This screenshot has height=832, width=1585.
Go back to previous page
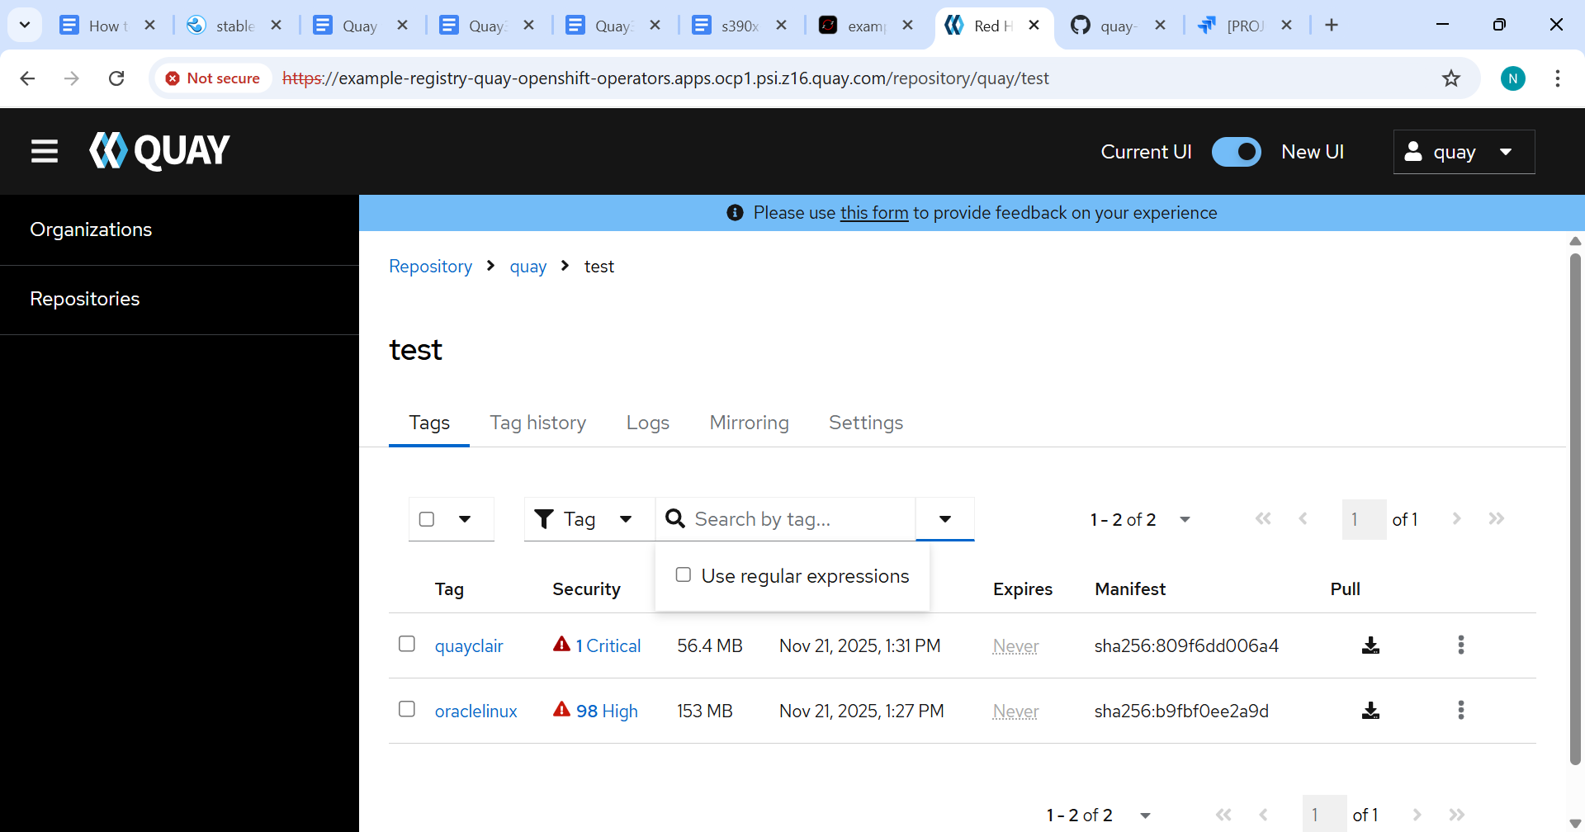27,78
